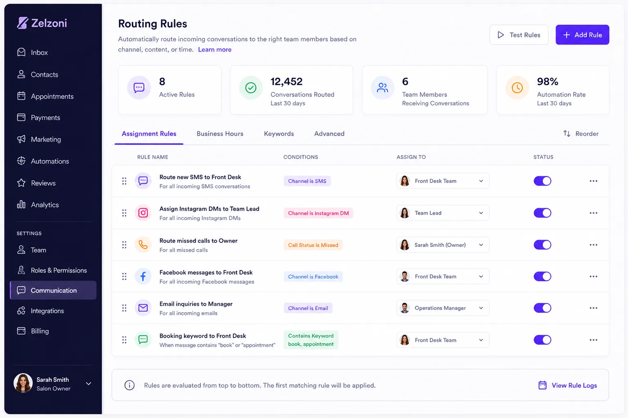Toggle the Facebook messages rule status
The image size is (628, 418).
[542, 277]
